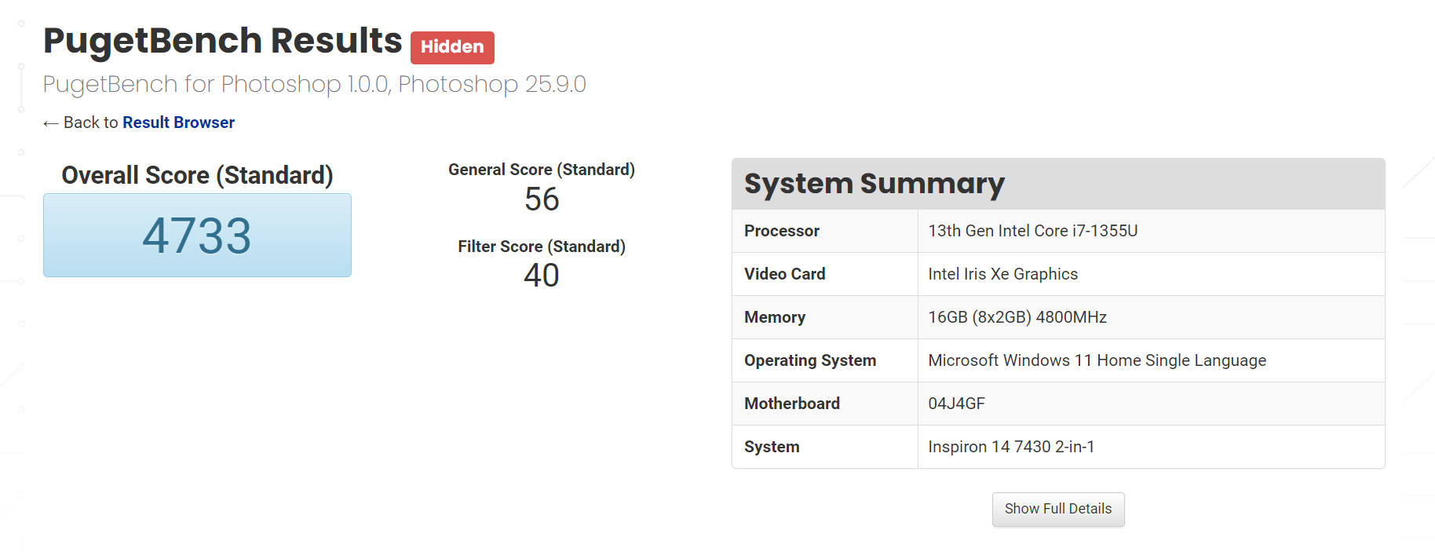Click the Inspiron 14 7430 2-in-1 value
The image size is (1435, 552).
[x=1010, y=447]
